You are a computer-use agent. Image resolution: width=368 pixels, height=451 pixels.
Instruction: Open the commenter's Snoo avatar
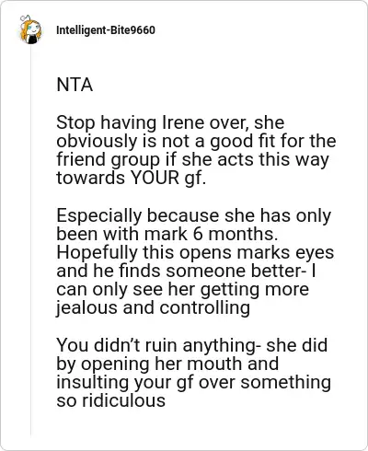(30, 29)
